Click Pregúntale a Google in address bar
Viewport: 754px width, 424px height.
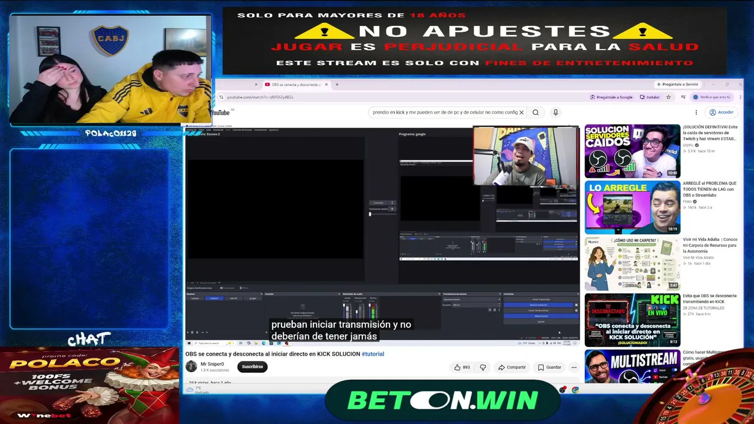coord(611,97)
